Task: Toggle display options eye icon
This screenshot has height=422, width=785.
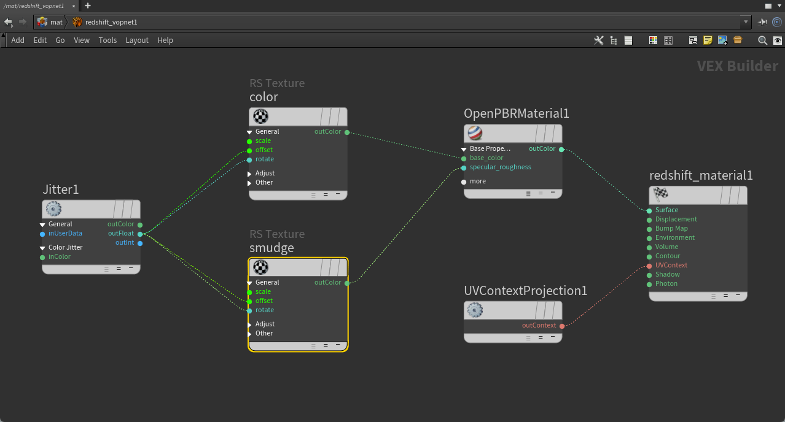Action: pos(778,40)
